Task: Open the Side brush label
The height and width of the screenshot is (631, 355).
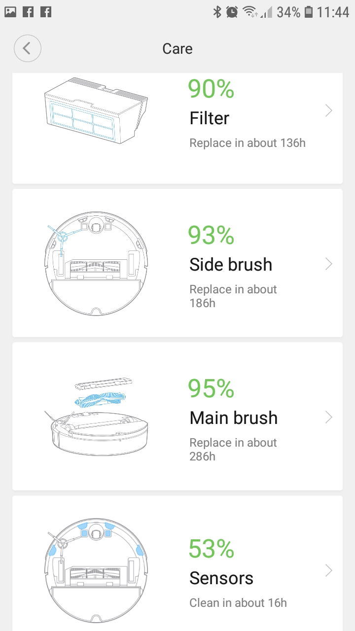Action: pyautogui.click(x=231, y=265)
